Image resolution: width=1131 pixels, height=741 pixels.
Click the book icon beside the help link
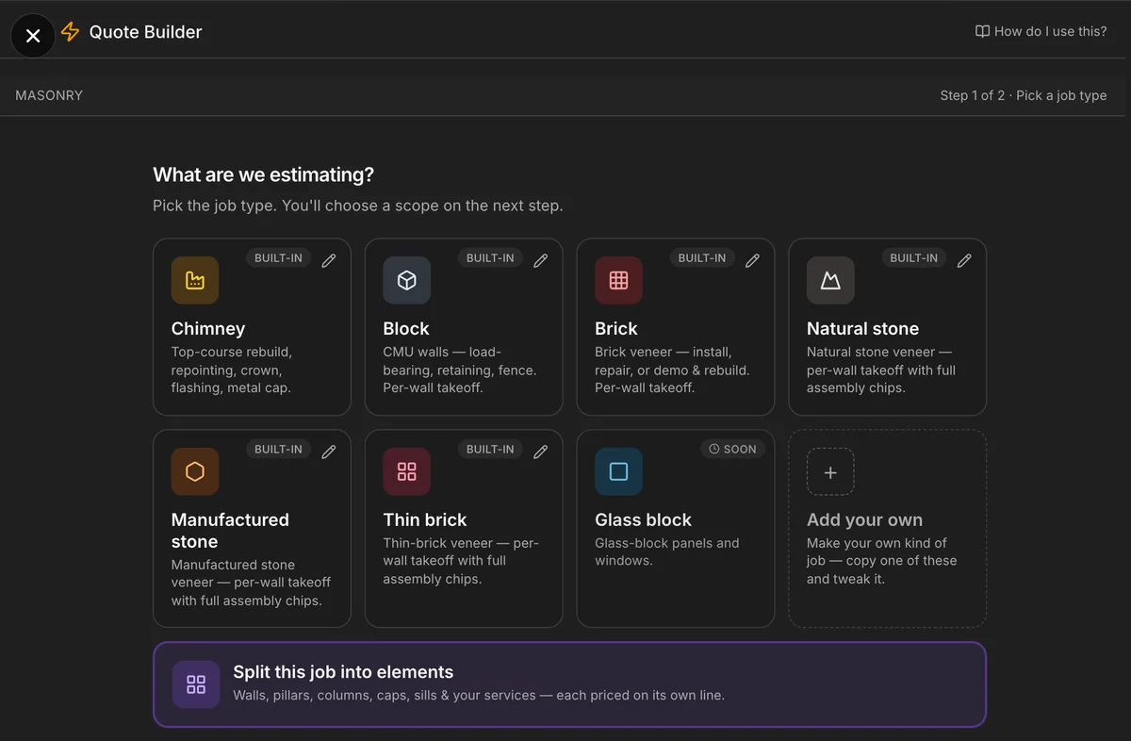coord(982,31)
